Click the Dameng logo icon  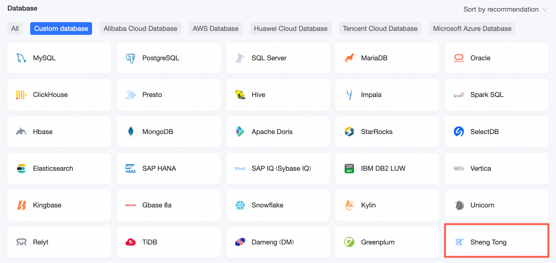tap(240, 242)
